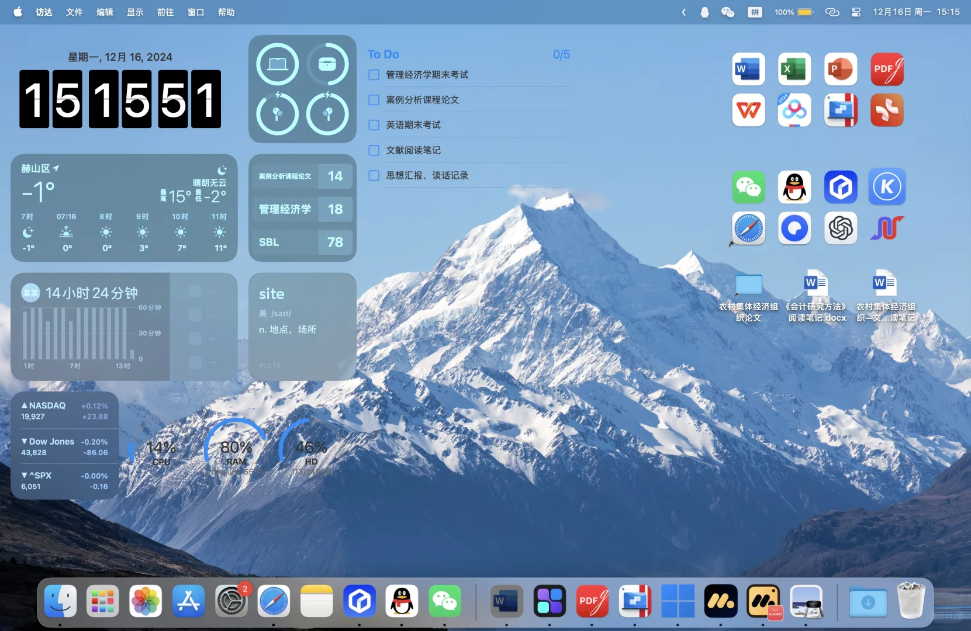The height and width of the screenshot is (631, 971).
Task: Expand hidden menu bar icons chevron
Action: pyautogui.click(x=683, y=12)
